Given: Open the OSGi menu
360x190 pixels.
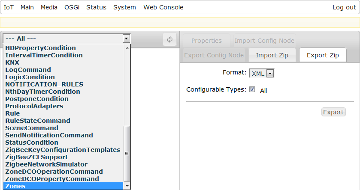Looking at the screenshot, I should [x=72, y=7].
